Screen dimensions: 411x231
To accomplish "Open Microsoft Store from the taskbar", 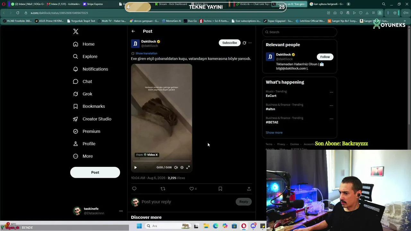I will (x=234, y=226).
